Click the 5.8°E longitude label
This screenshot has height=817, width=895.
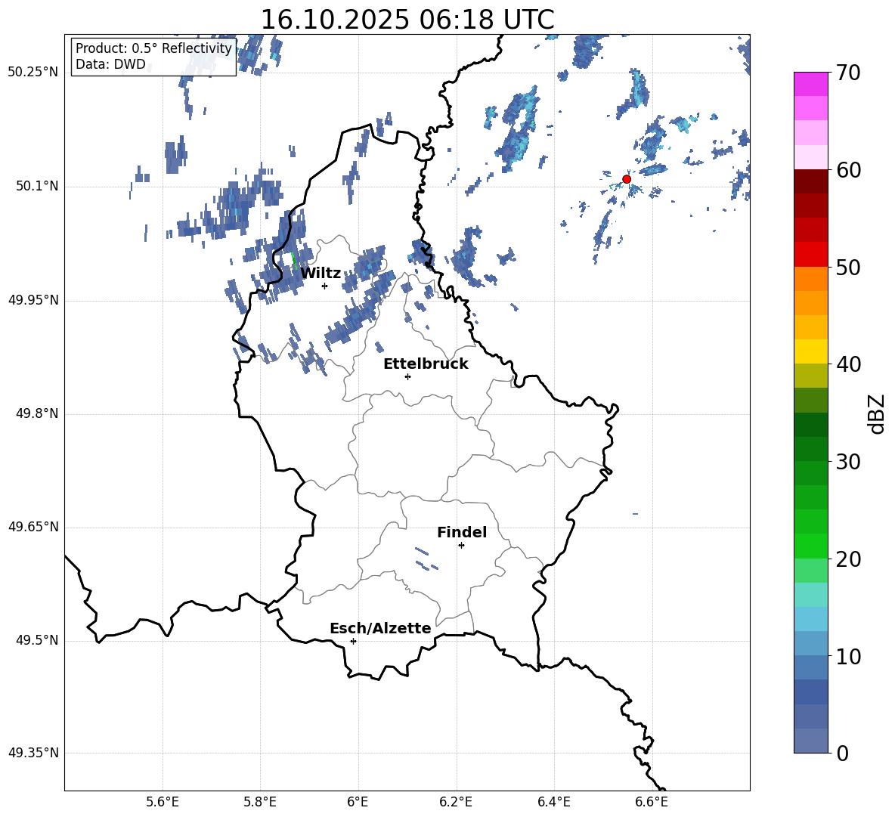[260, 803]
